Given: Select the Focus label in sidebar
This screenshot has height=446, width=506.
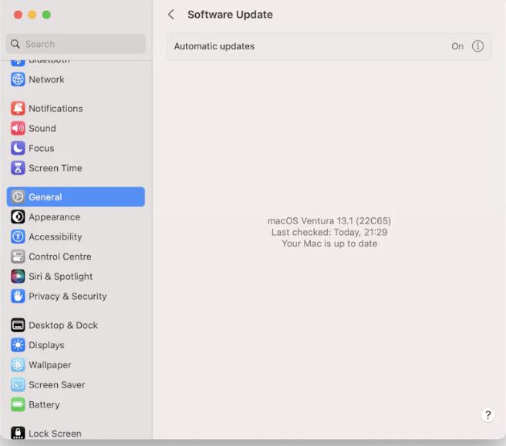Looking at the screenshot, I should (x=42, y=148).
